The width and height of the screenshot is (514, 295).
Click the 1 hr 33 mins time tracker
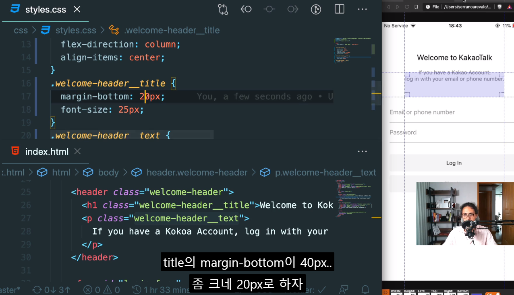(161, 290)
